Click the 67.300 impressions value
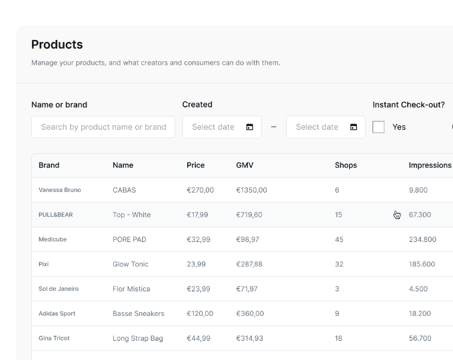453x360 pixels. [420, 215]
